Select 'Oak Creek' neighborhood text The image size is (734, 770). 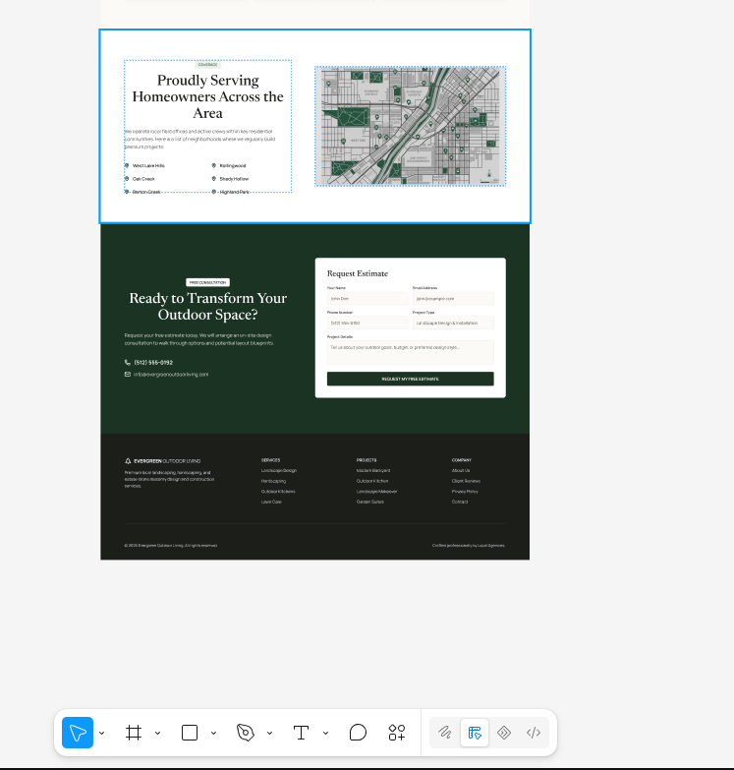coord(143,179)
